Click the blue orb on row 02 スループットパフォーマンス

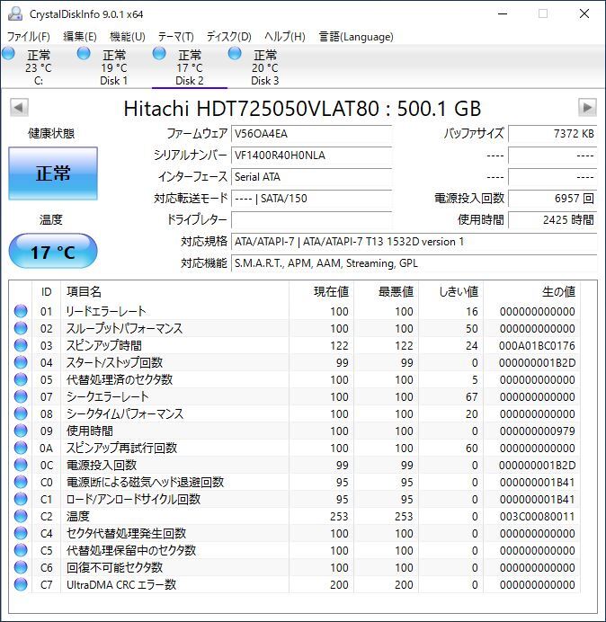(21, 328)
